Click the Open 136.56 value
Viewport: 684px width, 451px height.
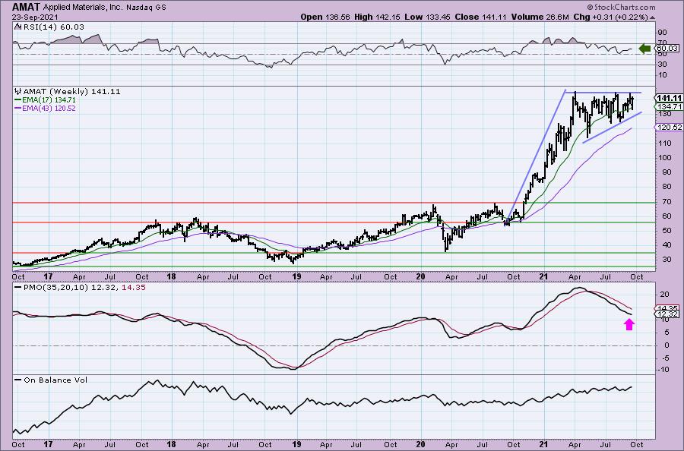coord(325,17)
